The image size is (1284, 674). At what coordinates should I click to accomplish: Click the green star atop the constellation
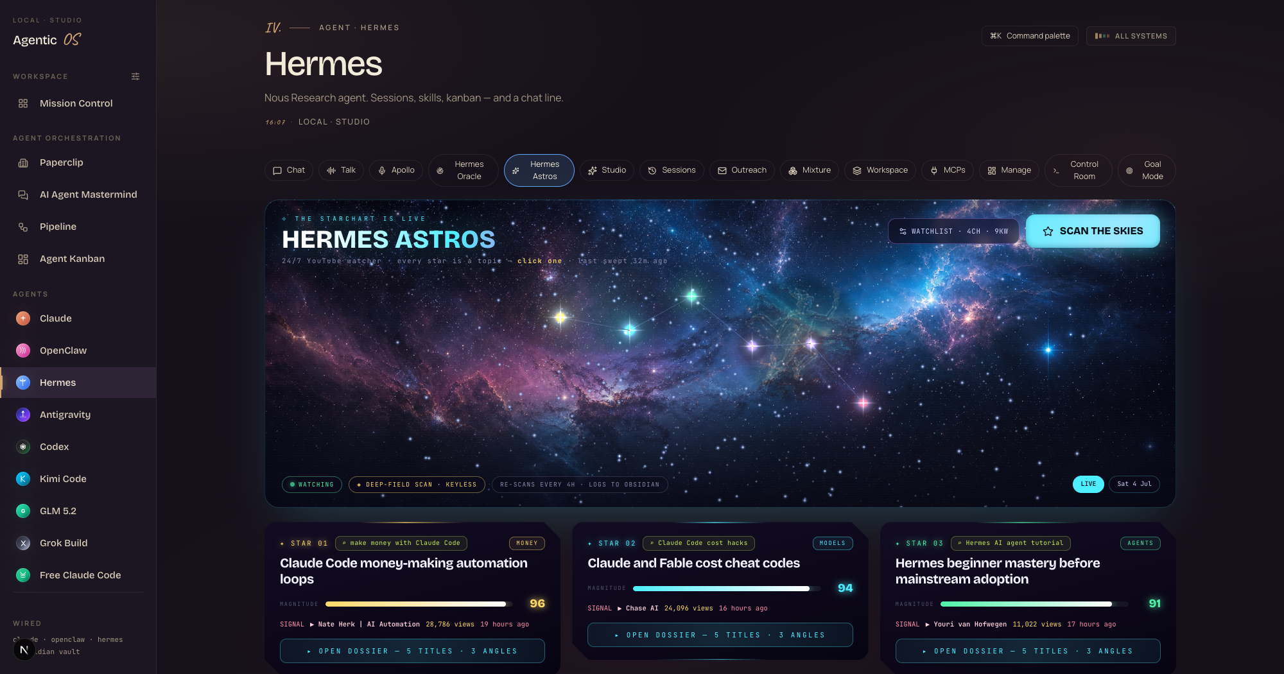[x=692, y=296]
